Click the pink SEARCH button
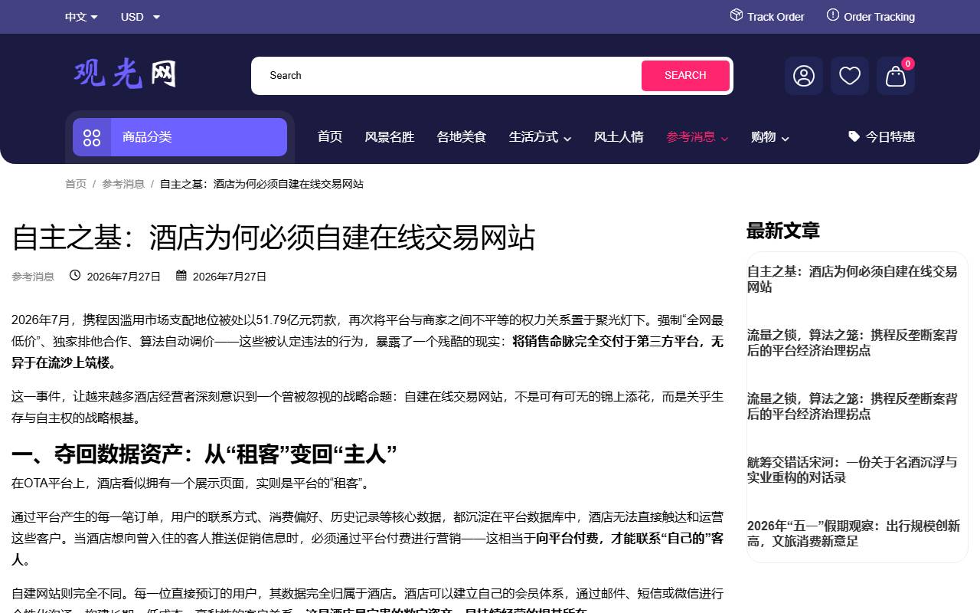 (685, 76)
